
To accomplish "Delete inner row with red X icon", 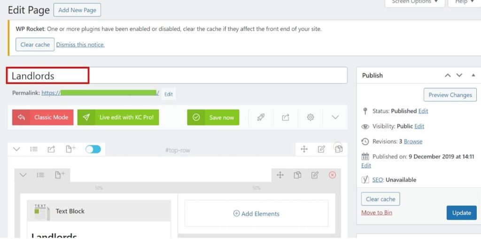I will tap(332, 175).
